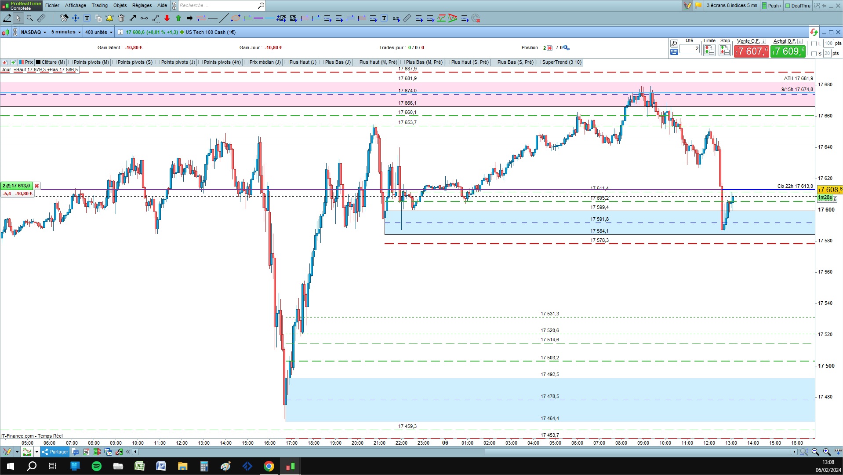Click the Stop order icon
The width and height of the screenshot is (843, 475).
pyautogui.click(x=725, y=50)
